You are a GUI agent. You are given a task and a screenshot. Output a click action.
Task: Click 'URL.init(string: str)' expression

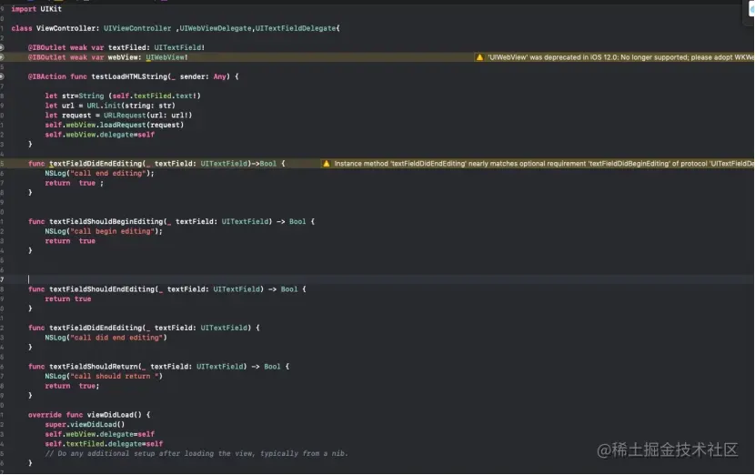click(131, 106)
